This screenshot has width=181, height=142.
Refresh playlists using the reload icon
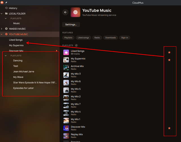pos(76,45)
